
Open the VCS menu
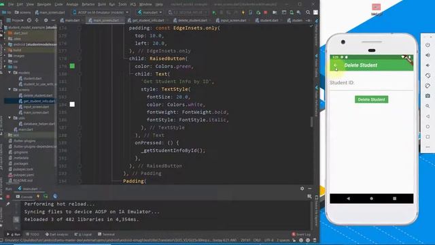point(133,4)
